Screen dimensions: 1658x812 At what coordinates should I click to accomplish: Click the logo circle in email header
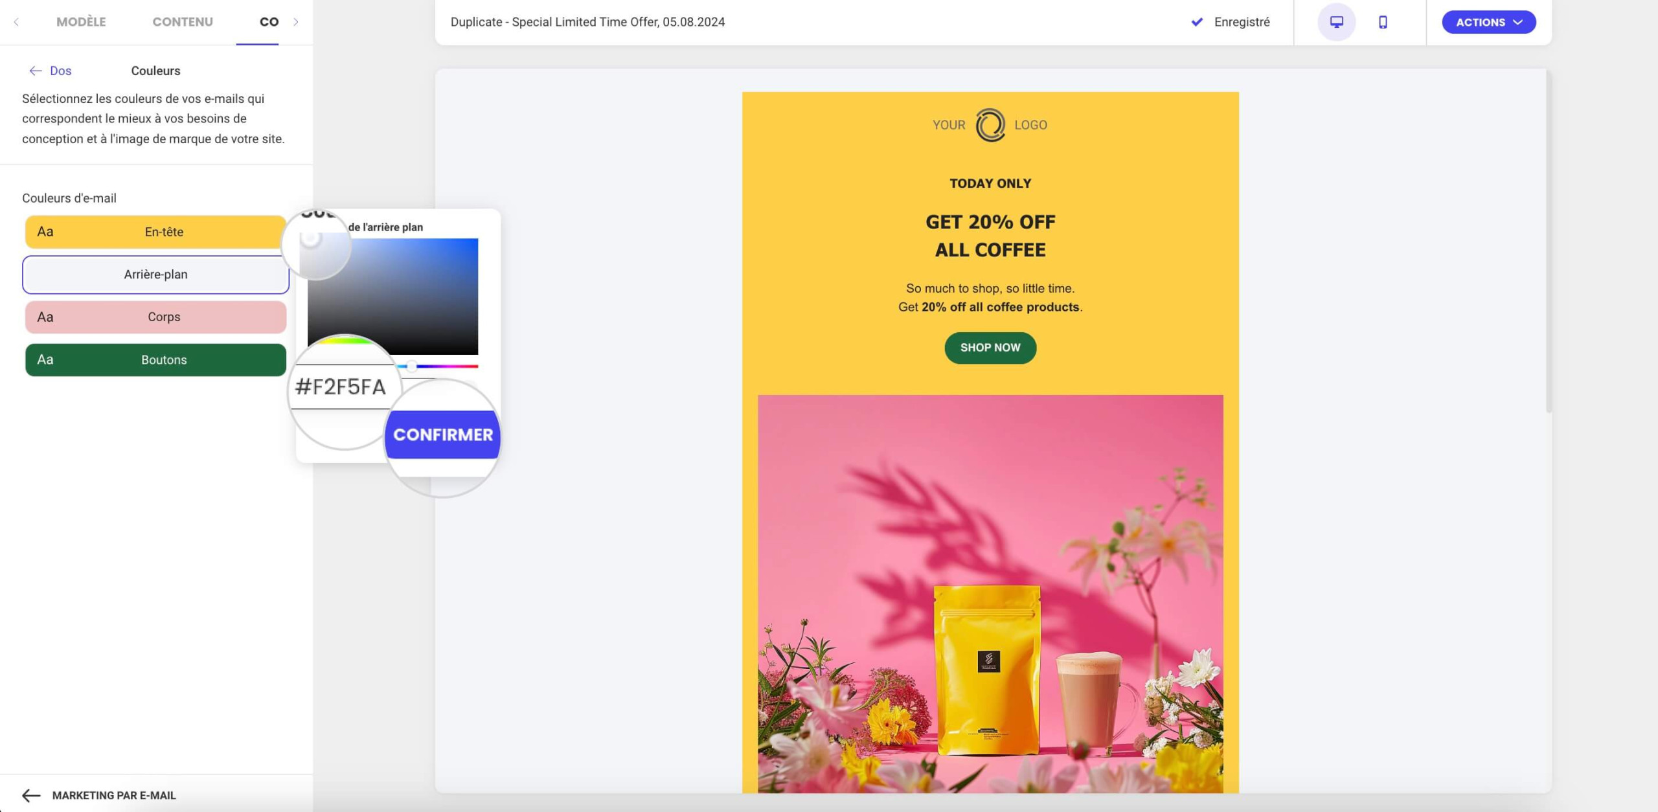coord(990,125)
